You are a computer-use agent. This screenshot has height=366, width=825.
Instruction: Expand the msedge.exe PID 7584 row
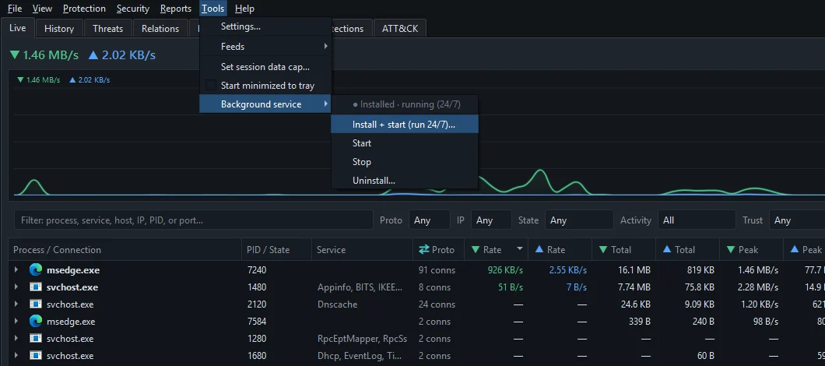[x=16, y=322]
